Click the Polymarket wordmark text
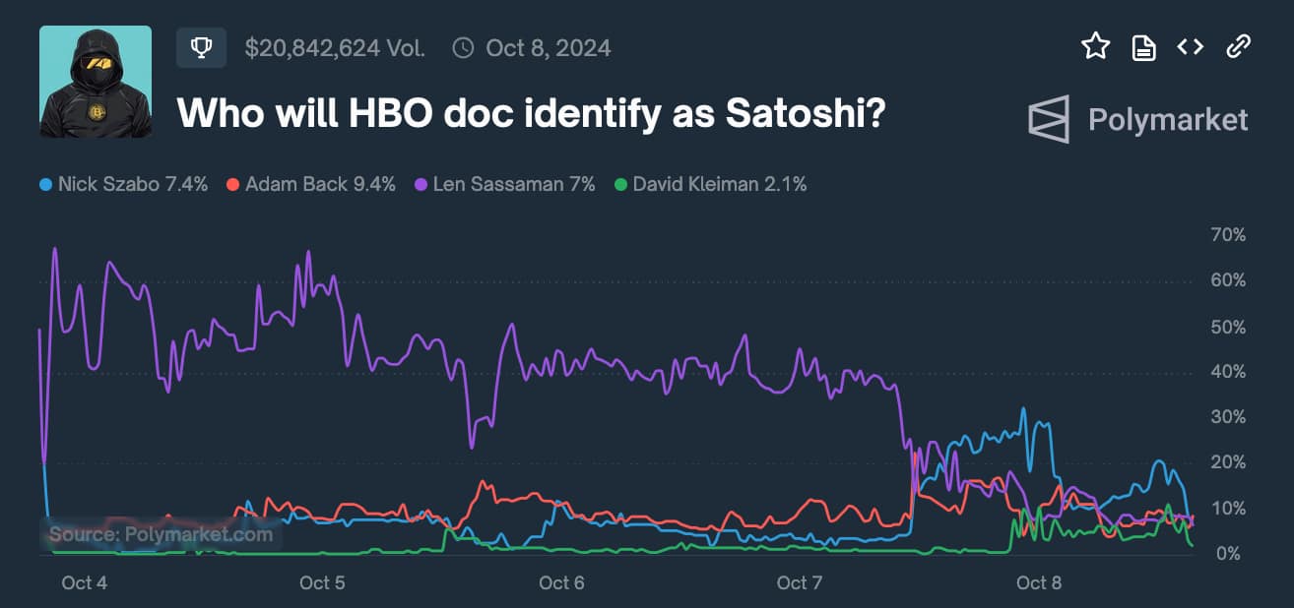Screen dimensions: 1294x608 point(1167,121)
